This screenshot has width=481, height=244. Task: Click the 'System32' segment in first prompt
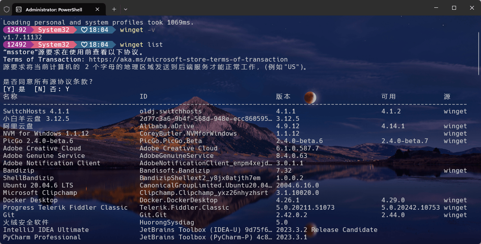coord(54,30)
